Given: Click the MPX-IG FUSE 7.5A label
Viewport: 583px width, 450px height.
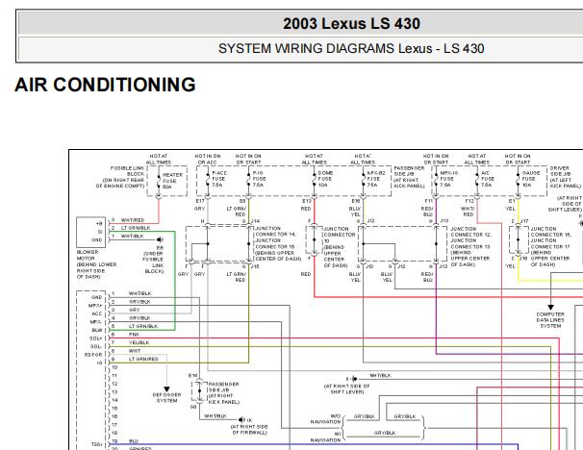Looking at the screenshot, I should [x=449, y=179].
